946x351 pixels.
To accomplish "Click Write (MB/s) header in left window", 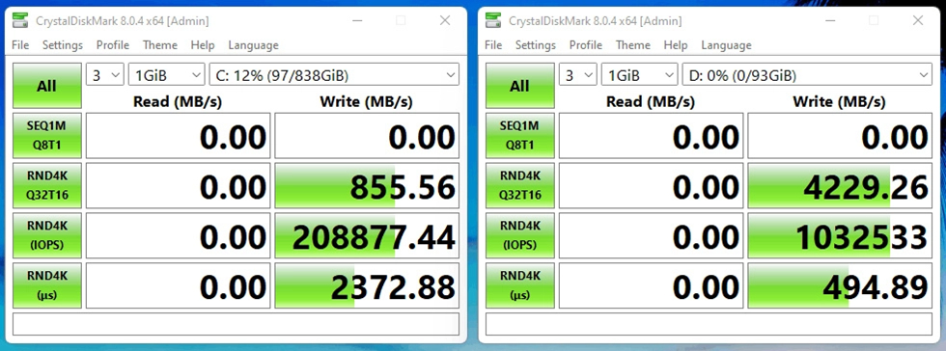I will point(366,102).
